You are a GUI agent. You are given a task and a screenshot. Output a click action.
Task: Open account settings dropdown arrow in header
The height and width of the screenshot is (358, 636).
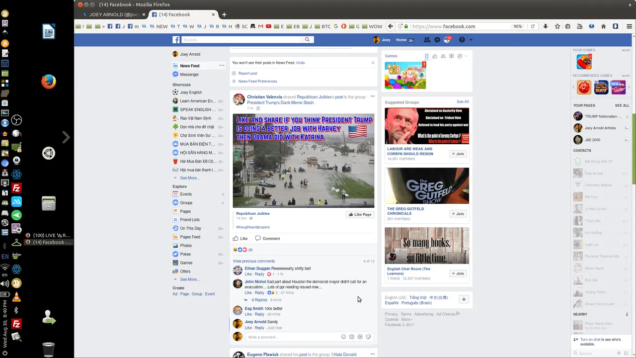coord(471,40)
